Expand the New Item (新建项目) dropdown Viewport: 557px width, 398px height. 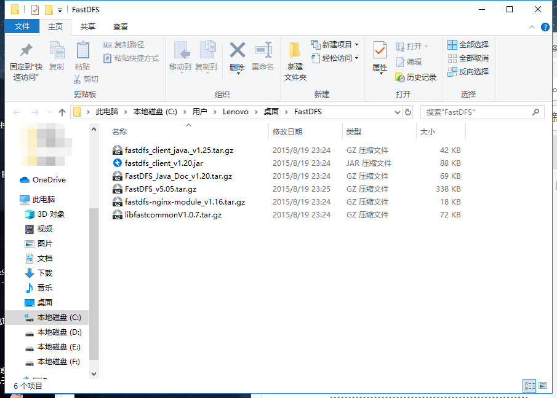coord(356,45)
